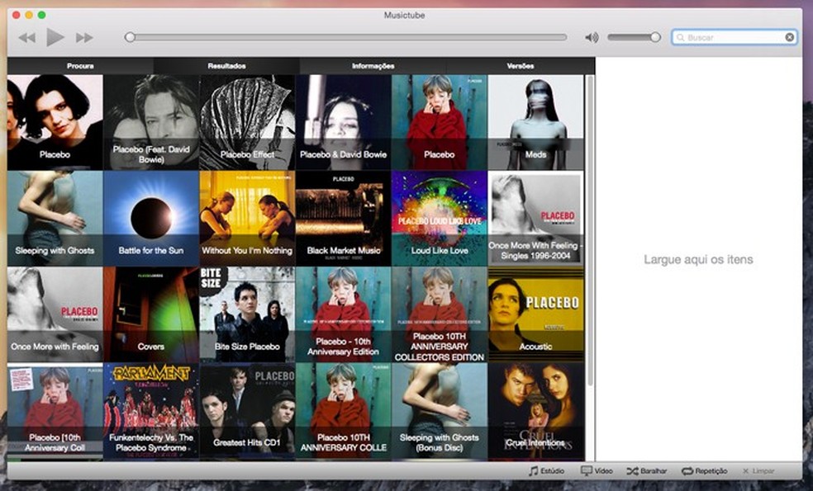Select the Placebo & David Bowie album
The width and height of the screenshot is (813, 491).
[x=343, y=122]
